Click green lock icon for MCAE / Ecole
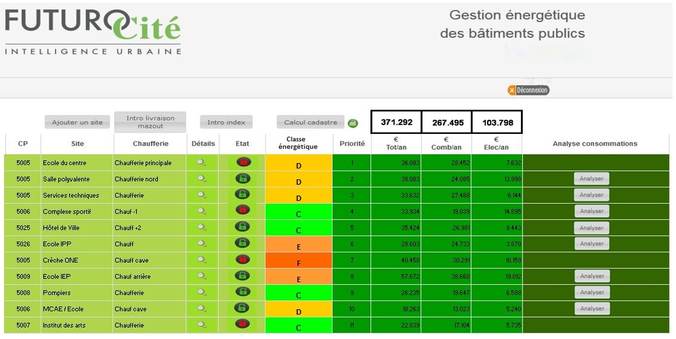Viewport: 676px width, 339px height. tap(242, 308)
